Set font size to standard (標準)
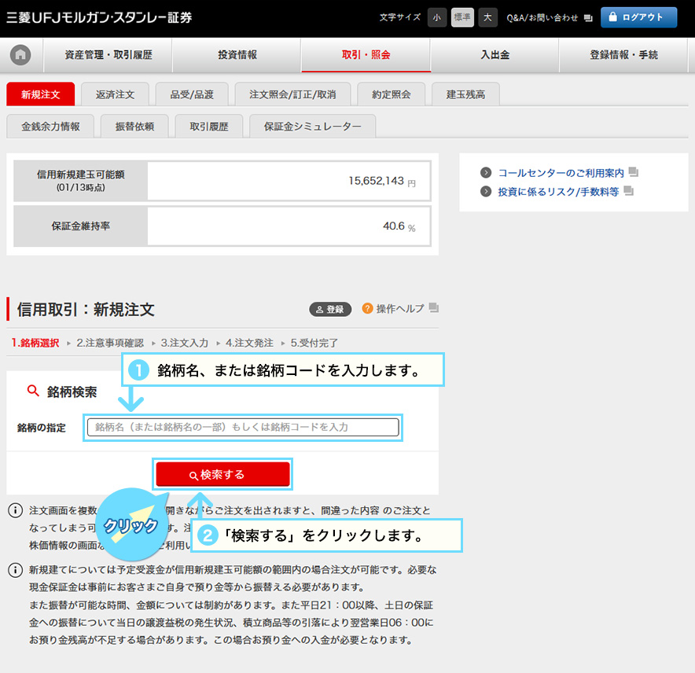 [x=462, y=17]
